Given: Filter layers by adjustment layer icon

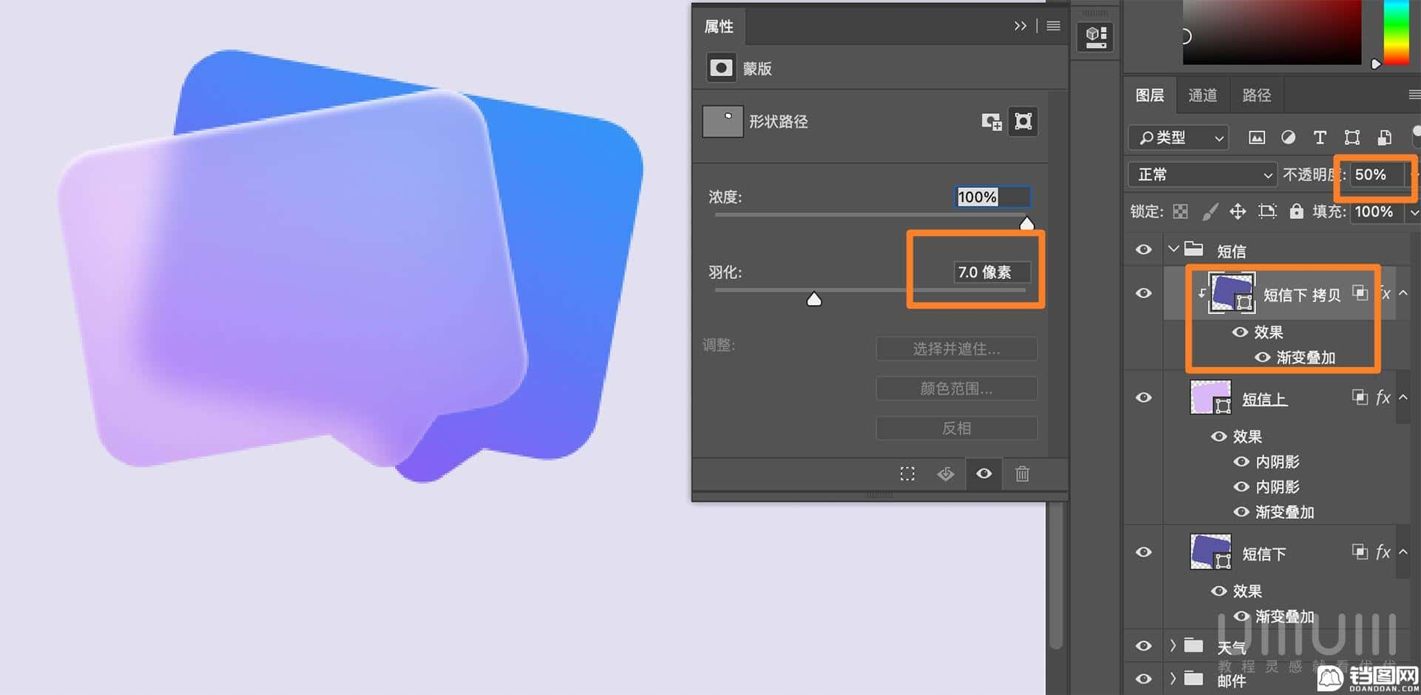Looking at the screenshot, I should point(1289,138).
